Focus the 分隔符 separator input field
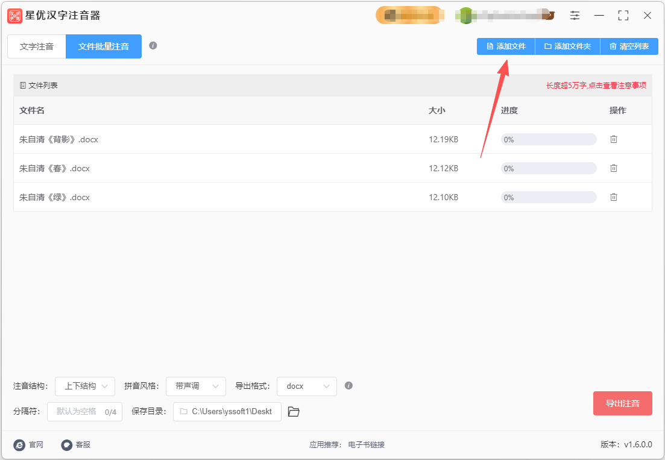Screen dimensions: 665x460 tap(84, 412)
